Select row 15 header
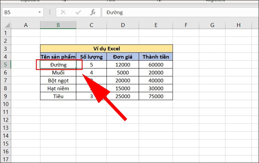The image size is (259, 163). click(6, 144)
